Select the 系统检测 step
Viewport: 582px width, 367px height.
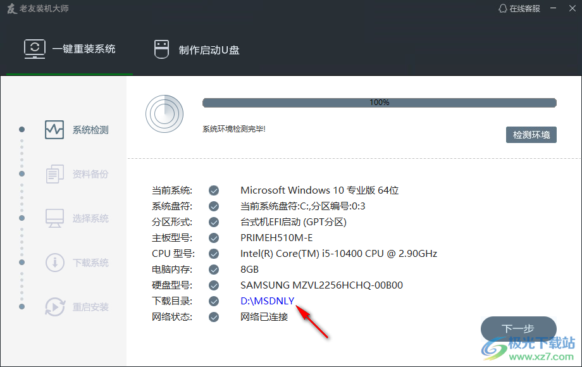(x=77, y=130)
